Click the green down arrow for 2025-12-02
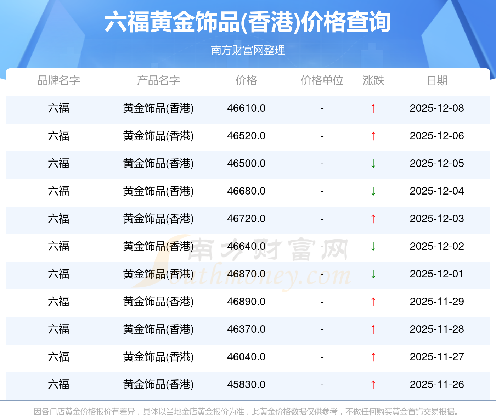 tap(373, 246)
